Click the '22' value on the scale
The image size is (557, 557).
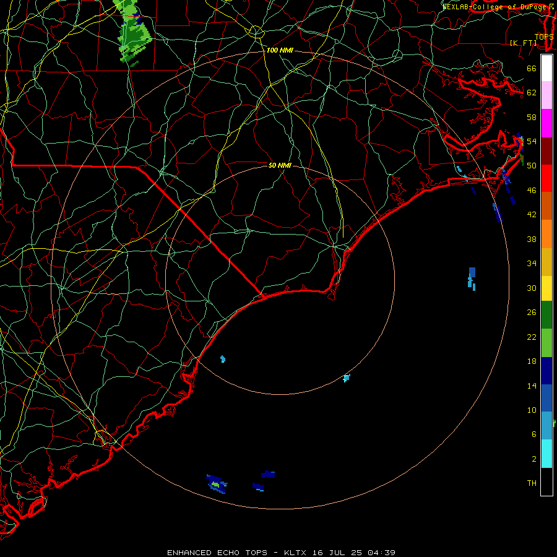[532, 337]
